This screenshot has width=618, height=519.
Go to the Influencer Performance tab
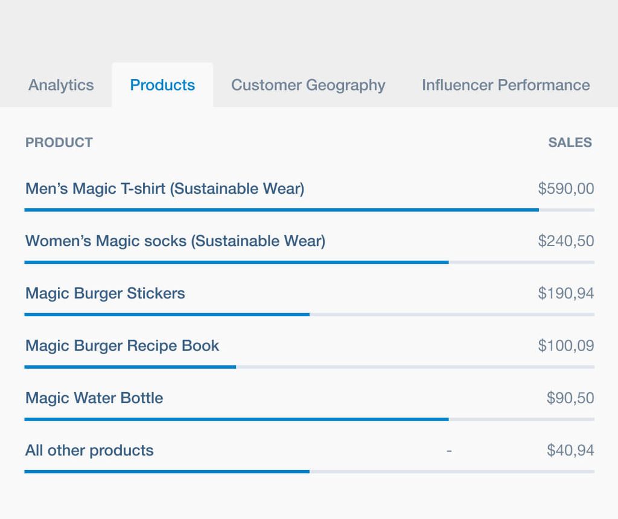pyautogui.click(x=506, y=85)
